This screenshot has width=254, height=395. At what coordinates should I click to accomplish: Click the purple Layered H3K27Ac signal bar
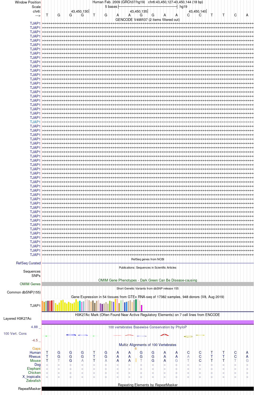(148, 322)
